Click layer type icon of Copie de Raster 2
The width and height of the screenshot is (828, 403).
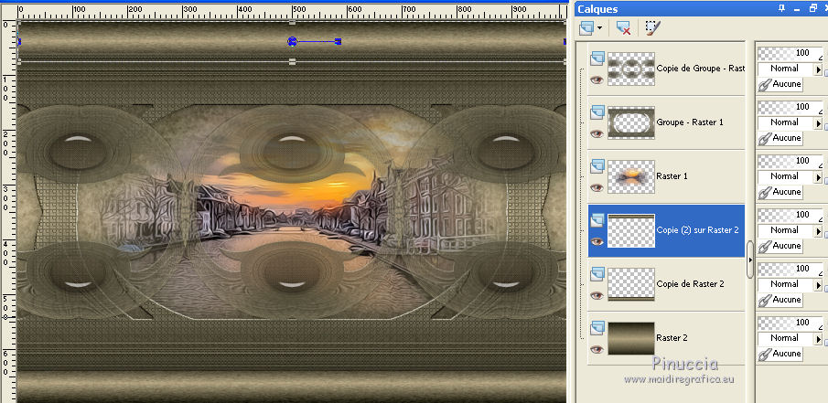(597, 273)
